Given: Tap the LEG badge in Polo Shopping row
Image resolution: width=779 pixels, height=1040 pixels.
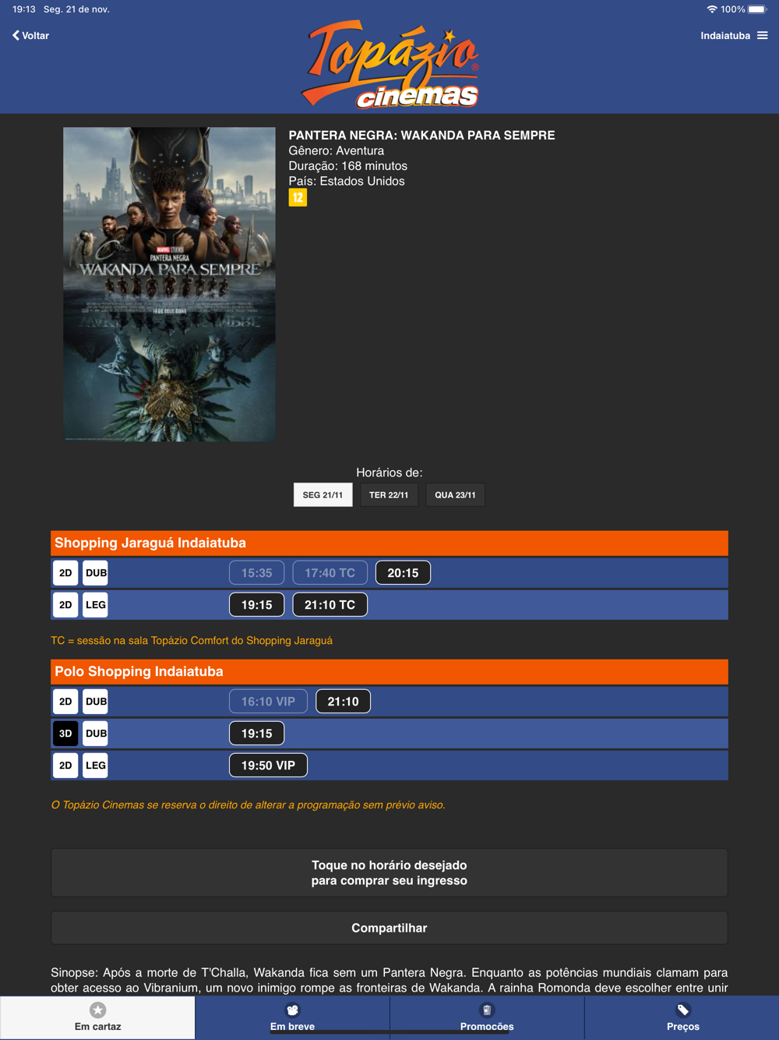Looking at the screenshot, I should pos(96,766).
